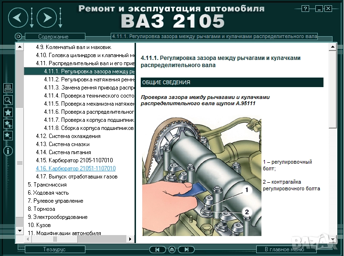Open program info icon

(x=8, y=151)
